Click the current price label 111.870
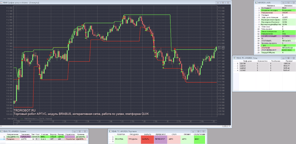296x144 pixels. point(221,47)
